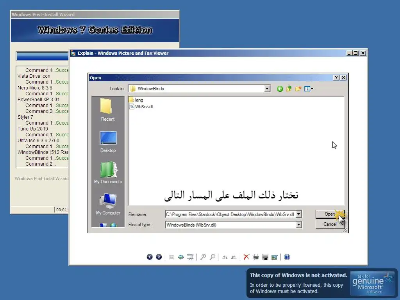Image resolution: width=400 pixels, height=300 pixels.
Task: Select 'Styler 7' in wizard list
Action: coord(25,117)
